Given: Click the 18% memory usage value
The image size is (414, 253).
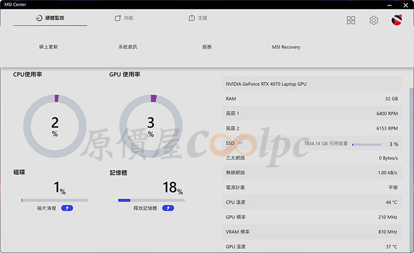Looking at the screenshot, I should (173, 188).
